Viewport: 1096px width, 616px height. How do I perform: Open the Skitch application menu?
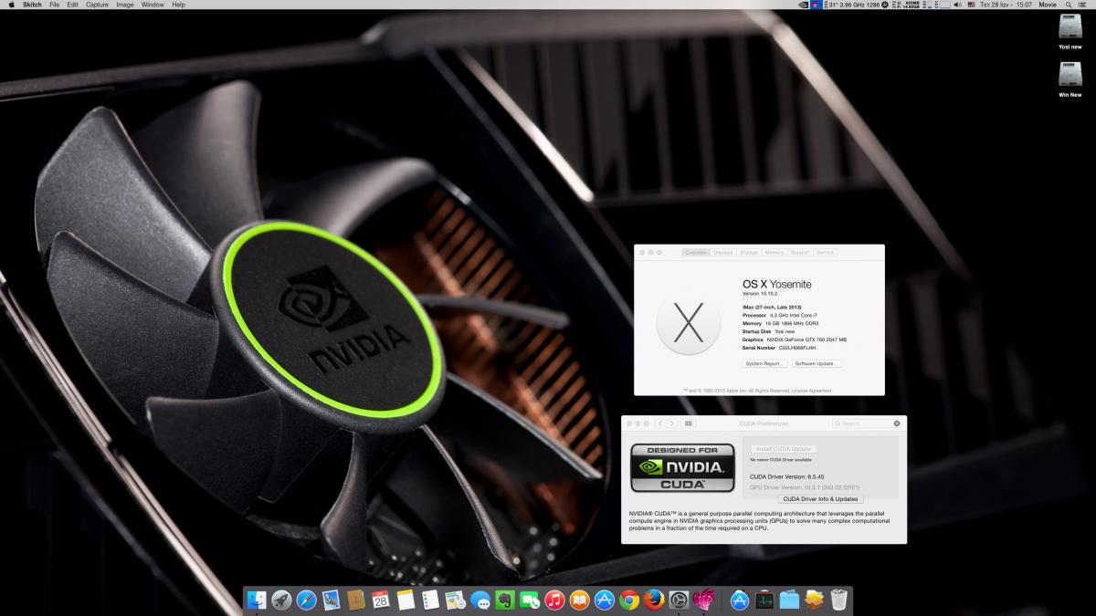[32, 5]
